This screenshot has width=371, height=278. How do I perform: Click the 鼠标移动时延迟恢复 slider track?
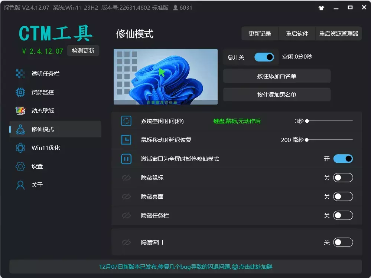coord(330,140)
